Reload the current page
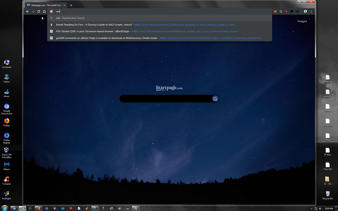 tap(39, 11)
